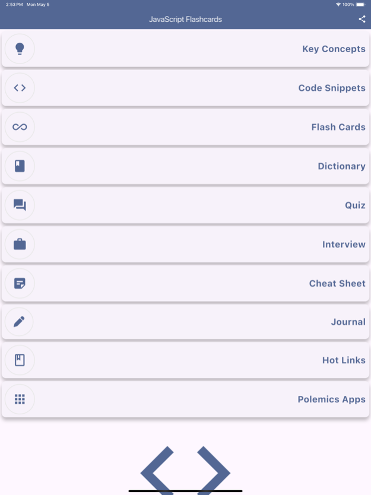371x495 pixels.
Task: Open the Dictionary section
Action: point(185,166)
